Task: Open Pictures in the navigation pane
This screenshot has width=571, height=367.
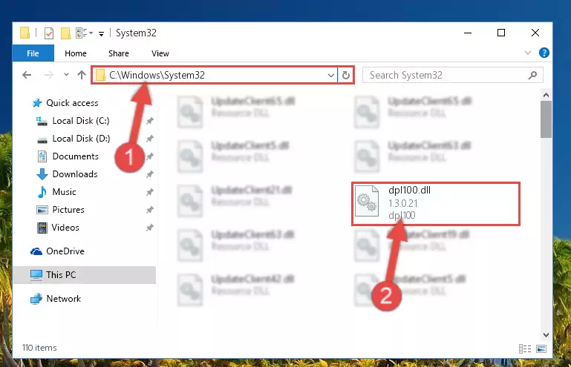Action: coord(68,210)
